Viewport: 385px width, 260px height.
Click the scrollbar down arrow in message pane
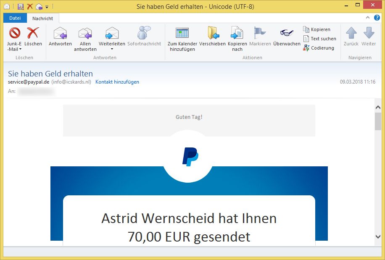pos(378,237)
